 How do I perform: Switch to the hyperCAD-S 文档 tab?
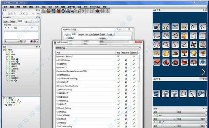86,35
